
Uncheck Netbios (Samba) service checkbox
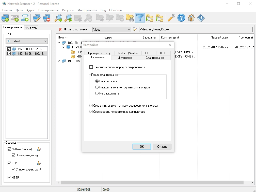[x=9, y=149]
